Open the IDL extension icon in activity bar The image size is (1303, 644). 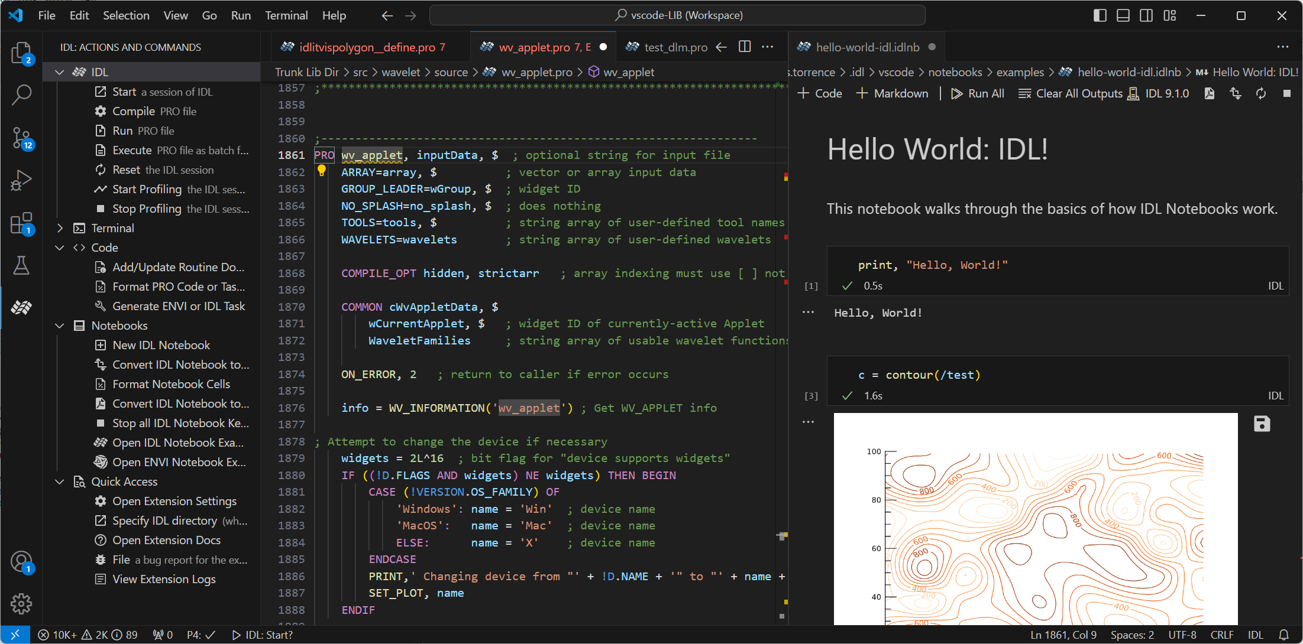[21, 307]
